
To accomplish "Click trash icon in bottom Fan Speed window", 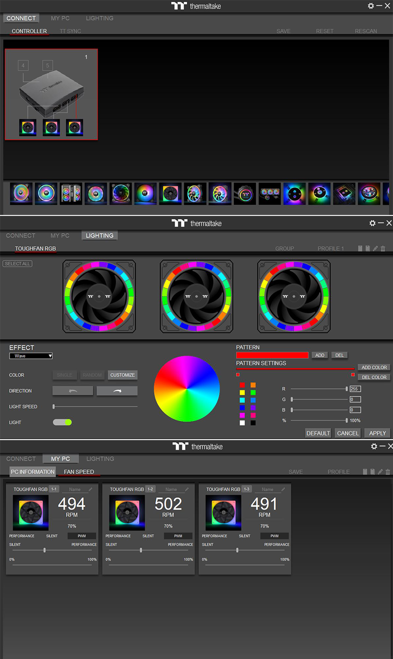I will click(x=388, y=471).
